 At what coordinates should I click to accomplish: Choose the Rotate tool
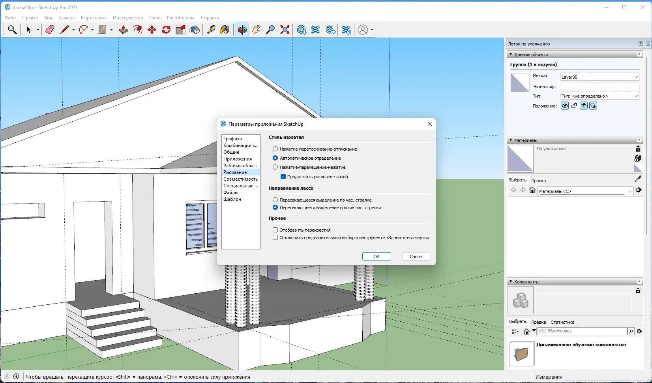click(166, 30)
